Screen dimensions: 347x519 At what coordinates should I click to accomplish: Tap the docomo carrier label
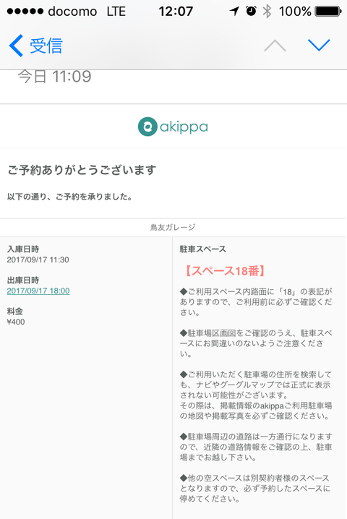[x=72, y=12]
